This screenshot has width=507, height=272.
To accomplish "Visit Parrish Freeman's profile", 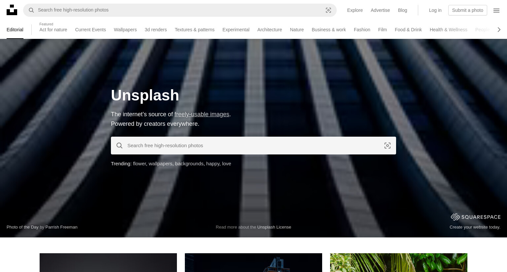I will [x=61, y=227].
